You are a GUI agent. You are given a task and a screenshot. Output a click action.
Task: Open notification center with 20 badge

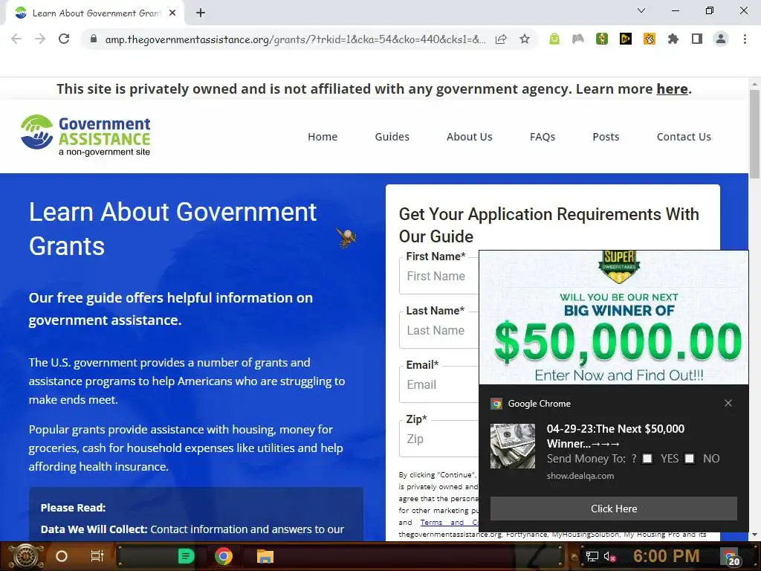tap(731, 558)
